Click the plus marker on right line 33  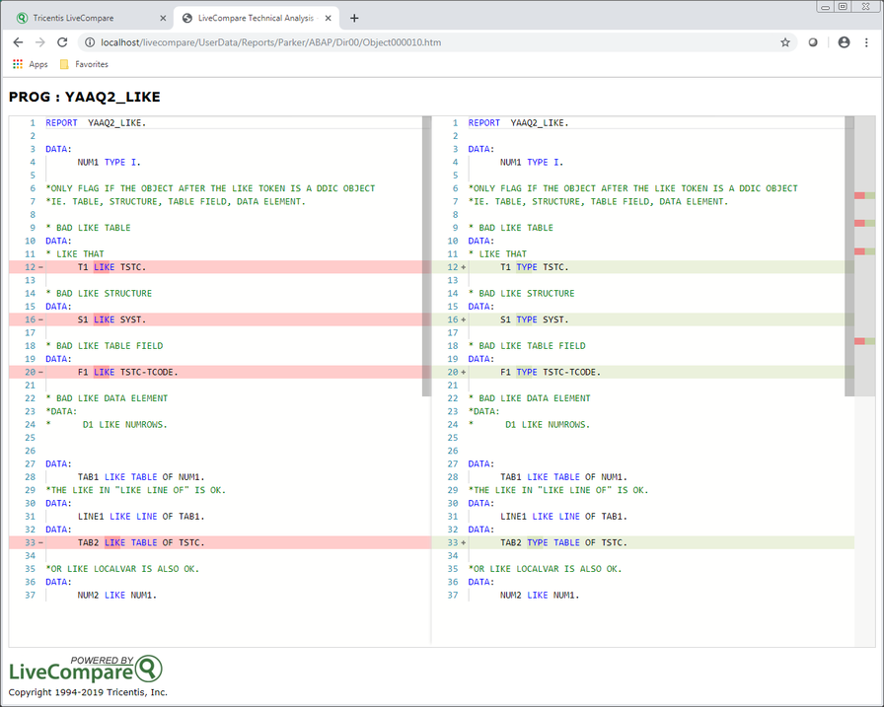(462, 542)
